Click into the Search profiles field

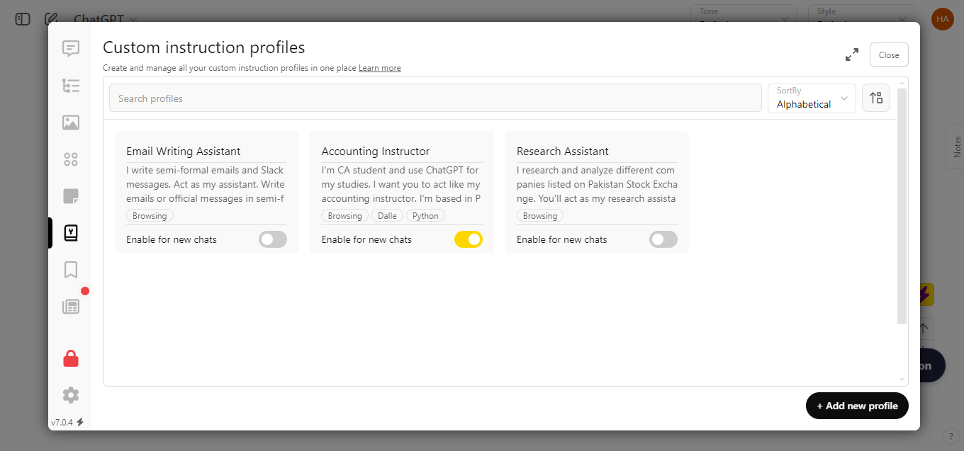pyautogui.click(x=435, y=98)
